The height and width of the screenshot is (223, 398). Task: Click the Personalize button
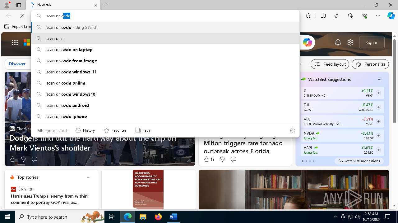tap(370, 64)
